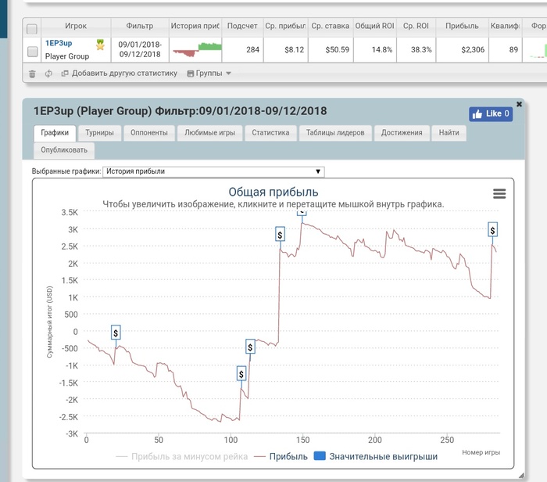Click the Общая прибыль chart title
The height and width of the screenshot is (482, 547).
pyautogui.click(x=273, y=192)
